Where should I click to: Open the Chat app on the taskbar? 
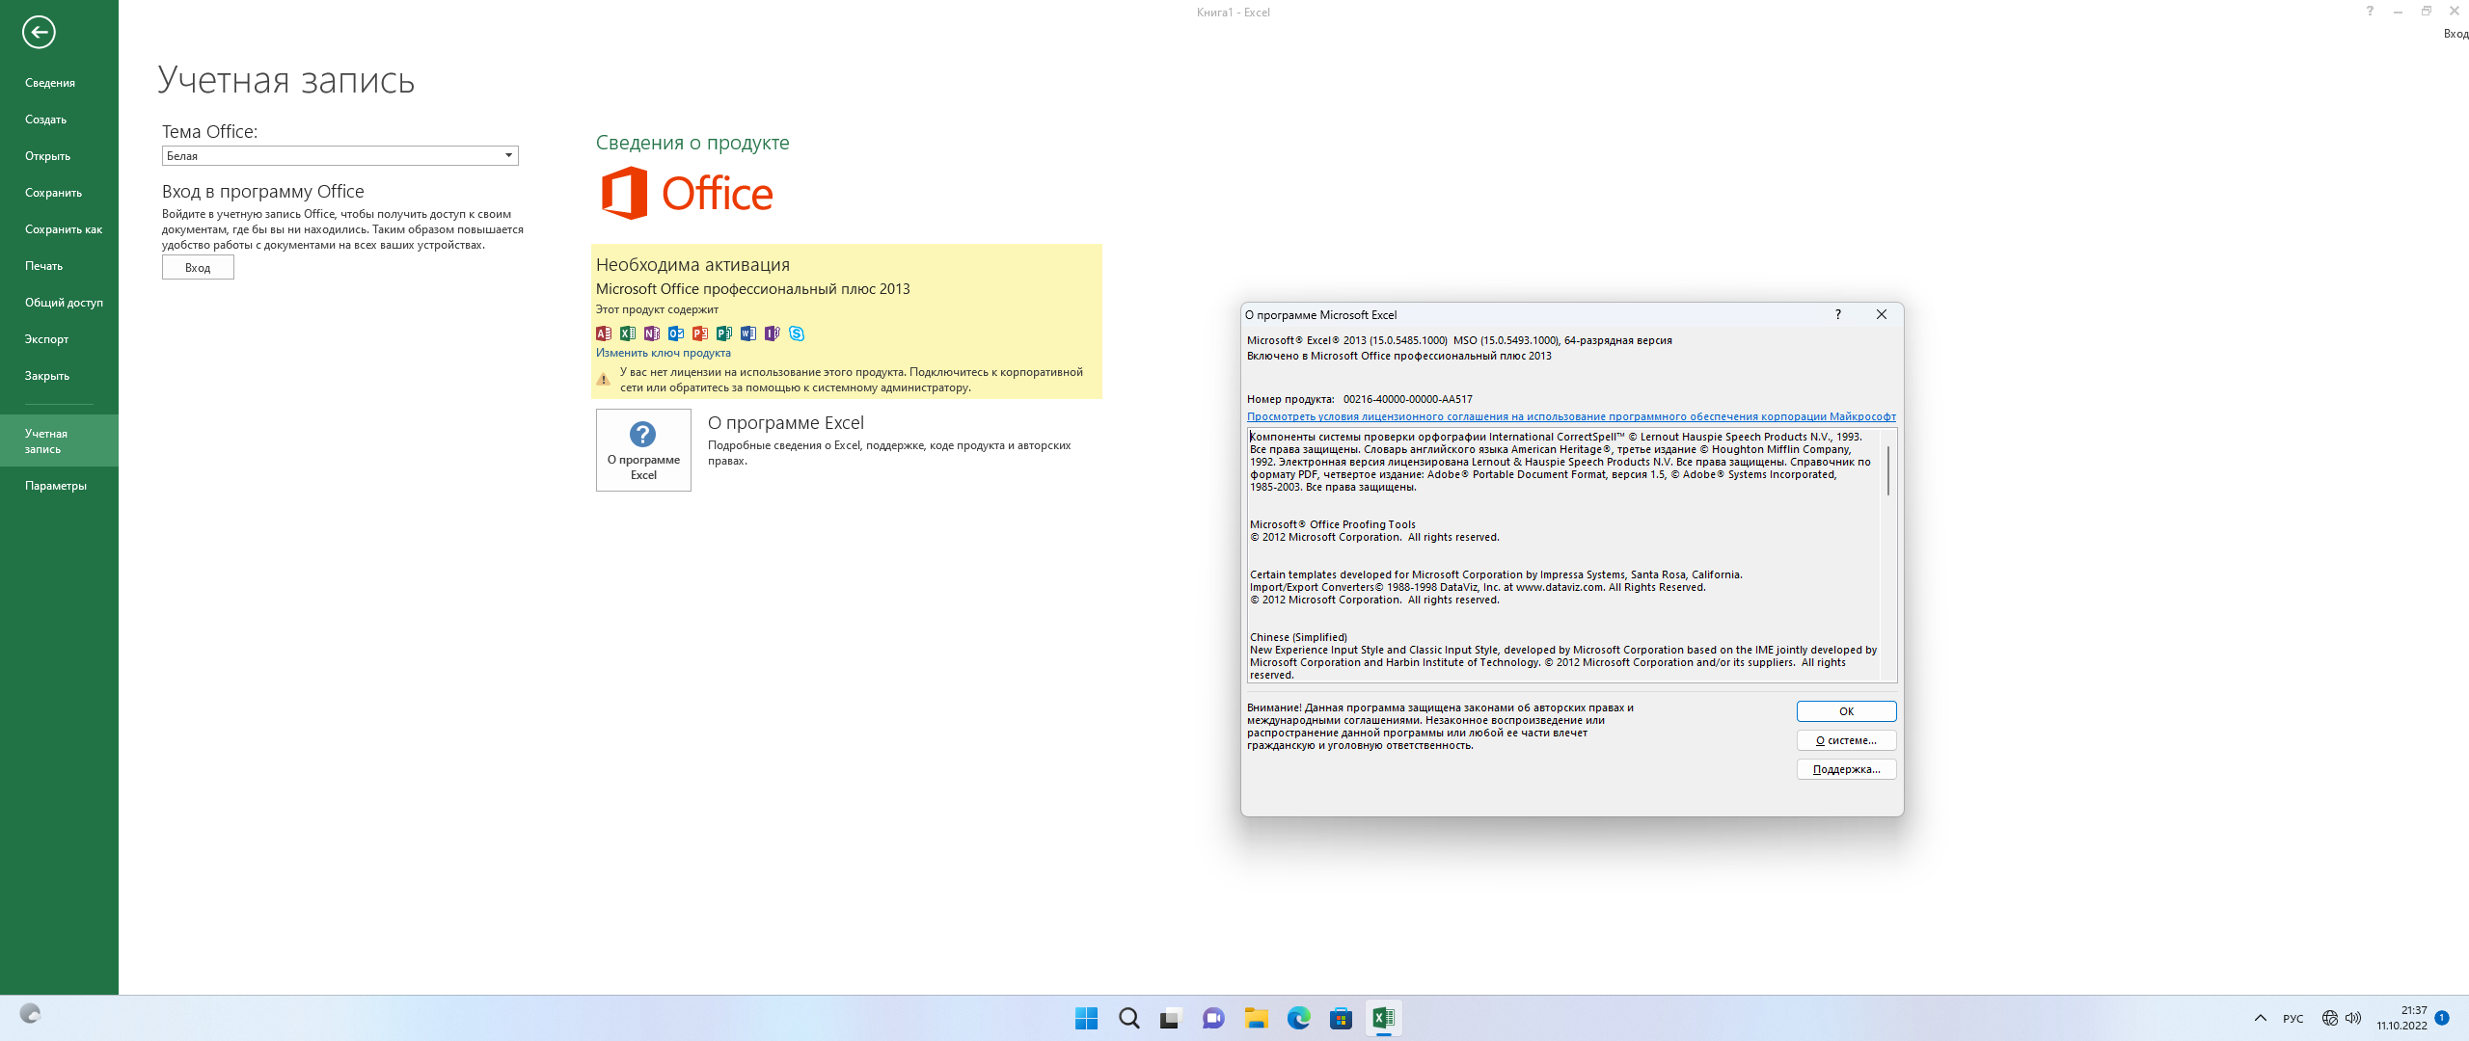(1213, 1018)
